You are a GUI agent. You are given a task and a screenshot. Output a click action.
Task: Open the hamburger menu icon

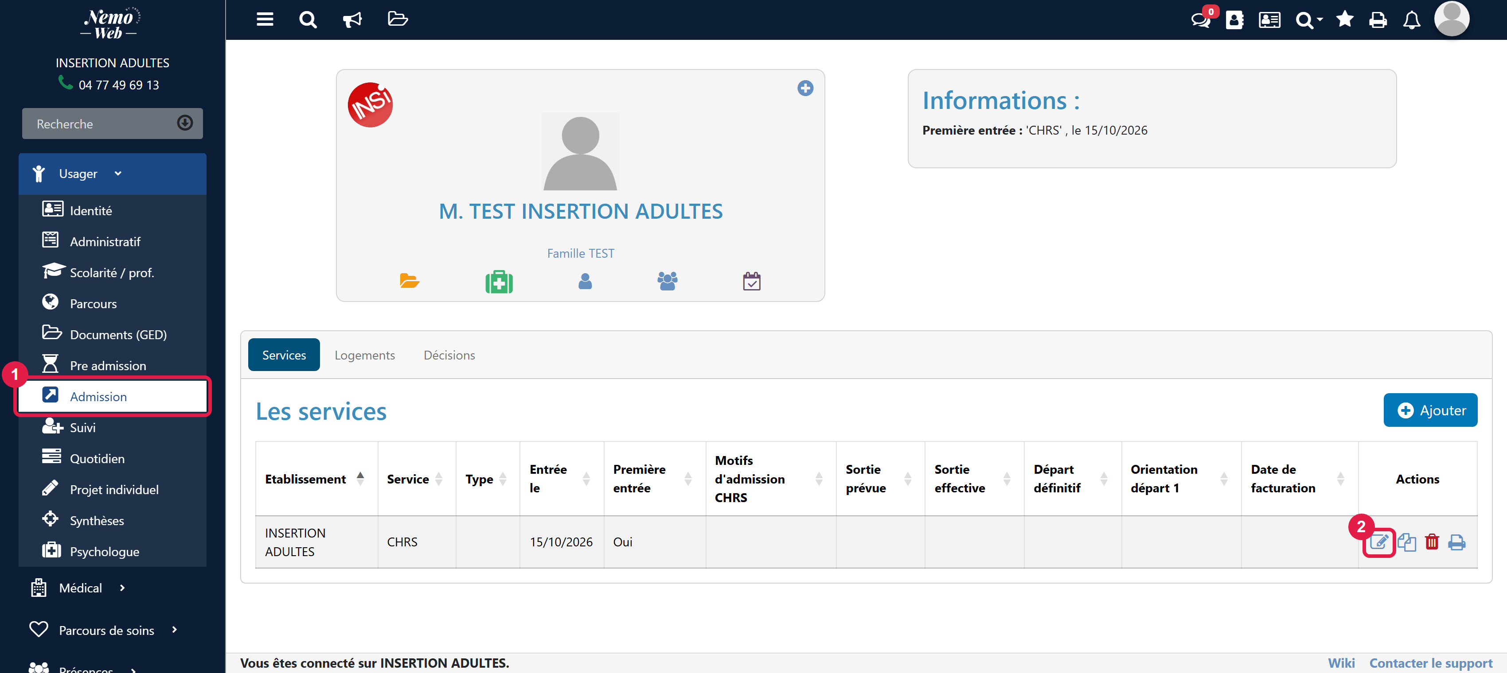pos(265,19)
